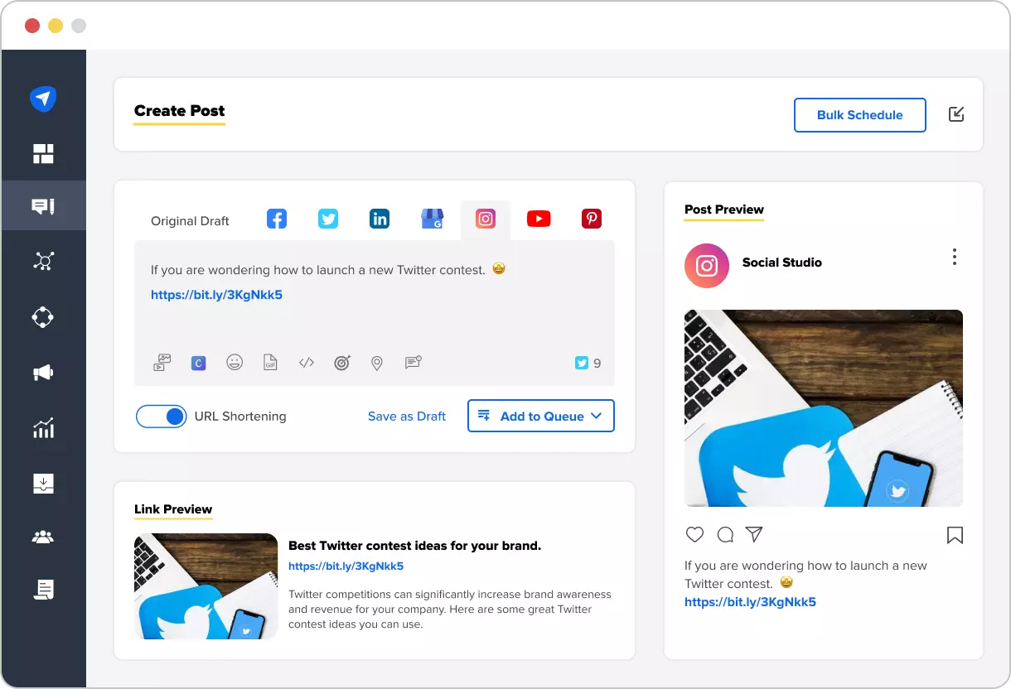The width and height of the screenshot is (1011, 689).
Task: Click the Post Preview heading
Action: 724,210
